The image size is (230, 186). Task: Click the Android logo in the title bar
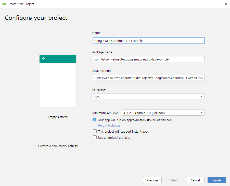coord(4,4)
